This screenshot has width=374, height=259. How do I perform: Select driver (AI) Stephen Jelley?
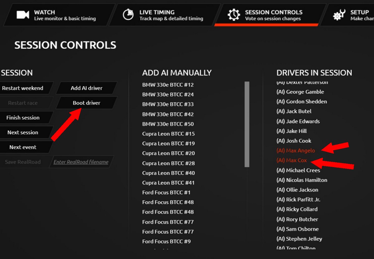click(x=299, y=239)
